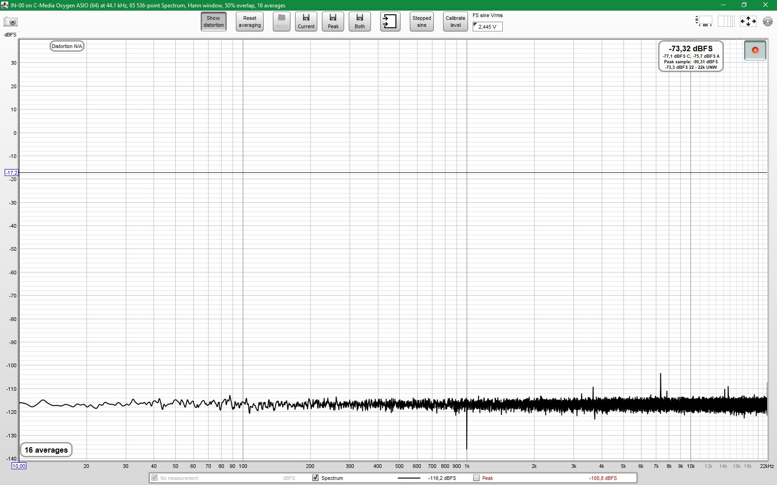The image size is (777, 485).
Task: Click the -17,2 cursor level marker
Action: 12,173
